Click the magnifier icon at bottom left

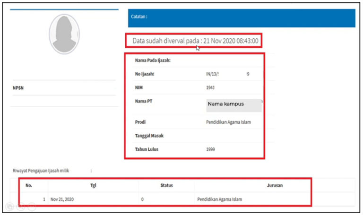tap(20, 206)
